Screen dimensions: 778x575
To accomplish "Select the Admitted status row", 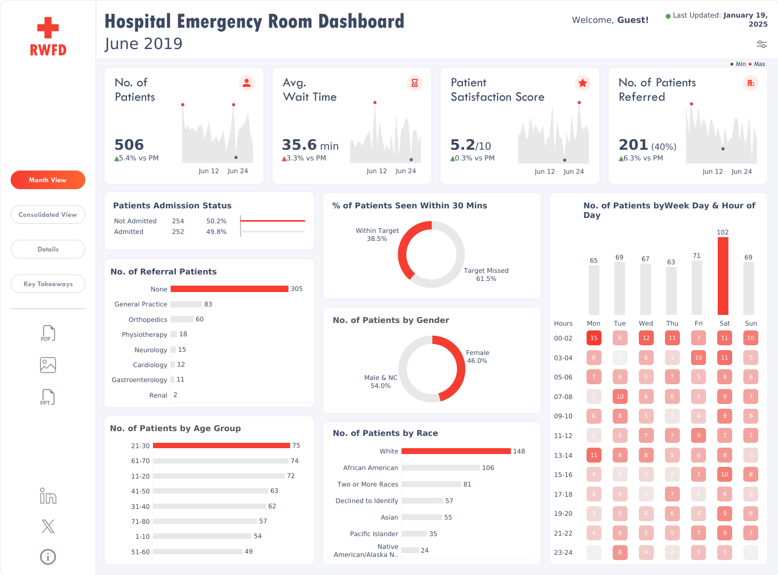I will (x=209, y=232).
